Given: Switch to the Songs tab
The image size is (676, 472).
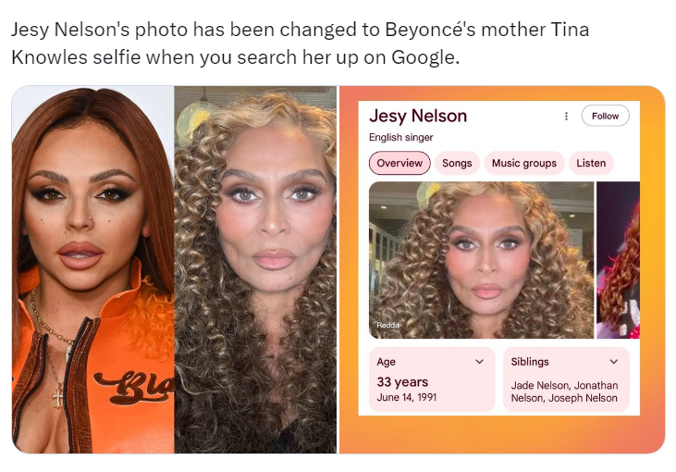Looking at the screenshot, I should (457, 163).
